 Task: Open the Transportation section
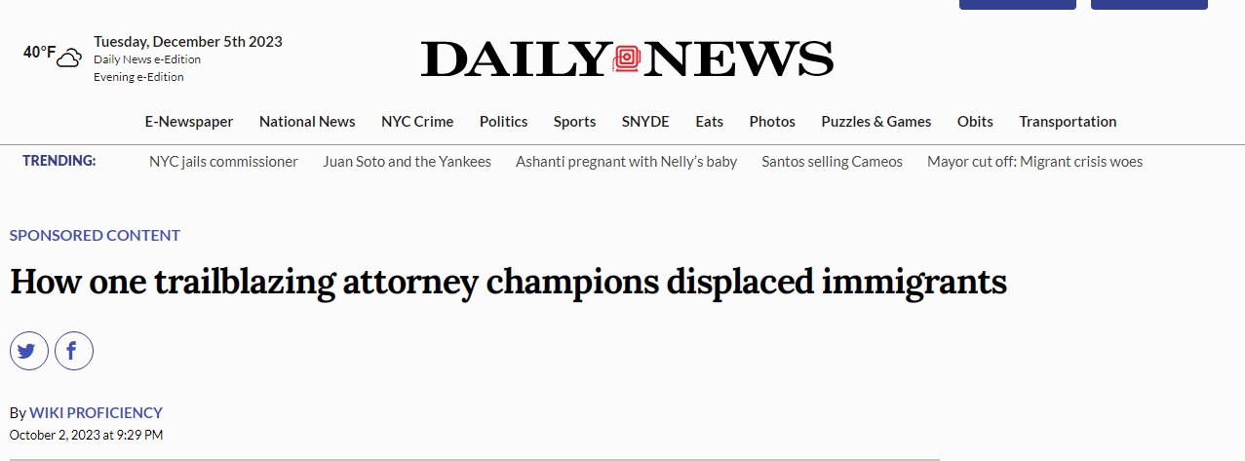click(x=1068, y=122)
